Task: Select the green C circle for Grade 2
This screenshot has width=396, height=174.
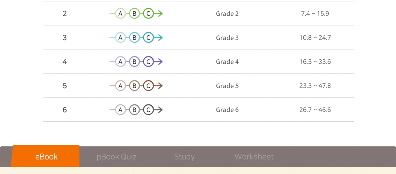Action: click(x=148, y=14)
